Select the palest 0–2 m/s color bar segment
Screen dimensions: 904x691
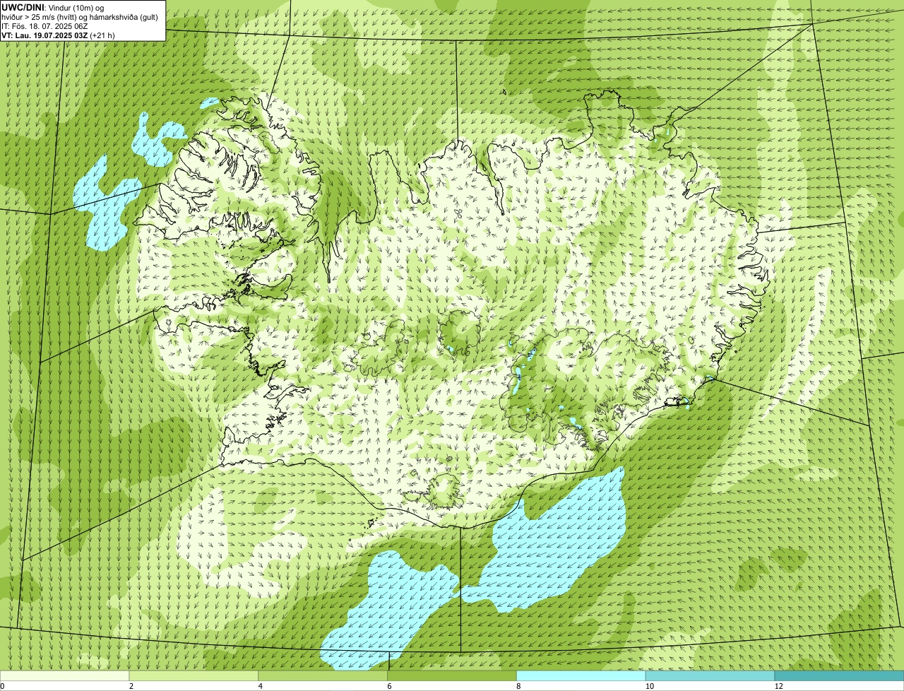point(64,676)
